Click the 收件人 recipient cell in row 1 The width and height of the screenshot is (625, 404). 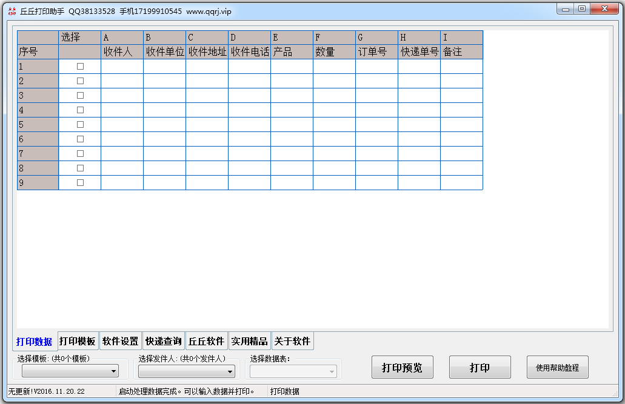pyautogui.click(x=121, y=67)
